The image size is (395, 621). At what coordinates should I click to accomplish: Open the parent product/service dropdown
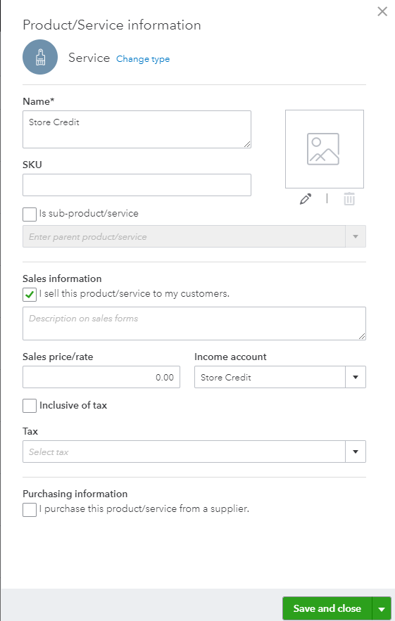[x=356, y=236]
